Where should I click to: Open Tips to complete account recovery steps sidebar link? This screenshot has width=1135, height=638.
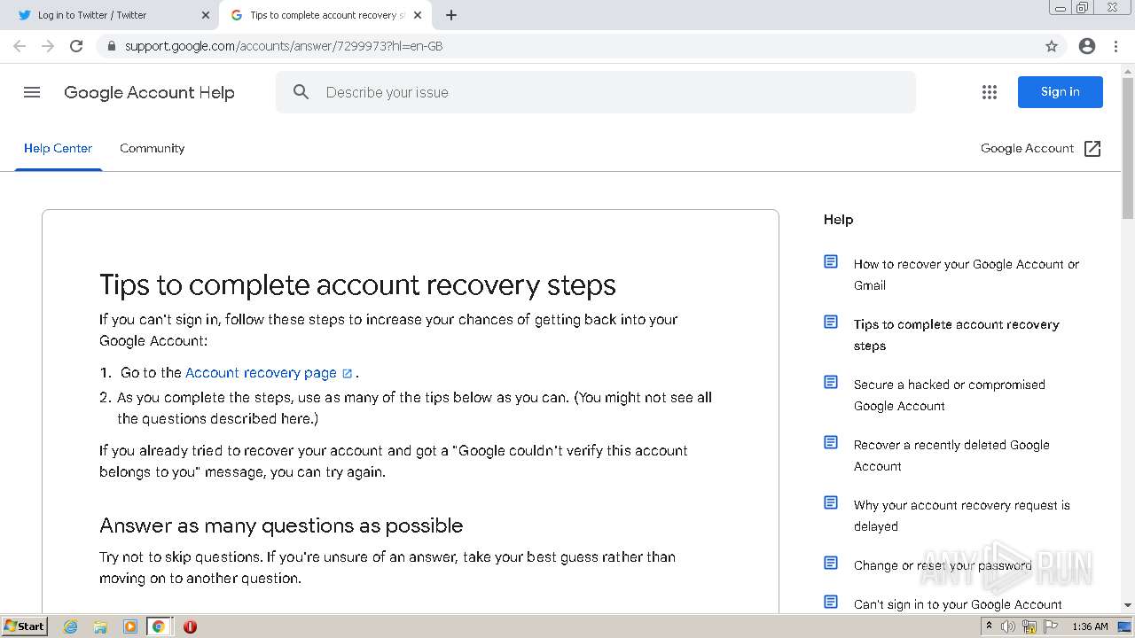point(956,335)
